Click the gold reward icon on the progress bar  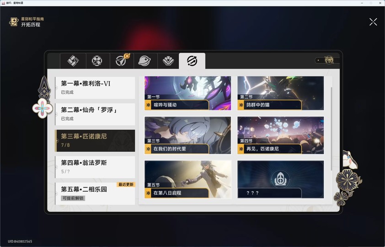click(x=329, y=60)
